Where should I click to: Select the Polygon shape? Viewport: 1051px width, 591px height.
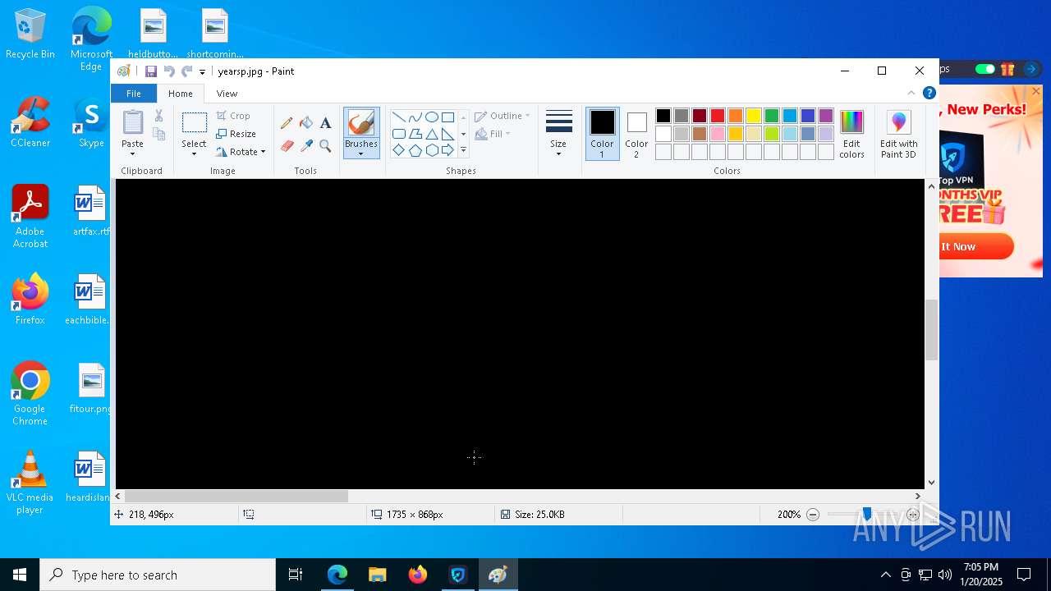[x=415, y=134]
